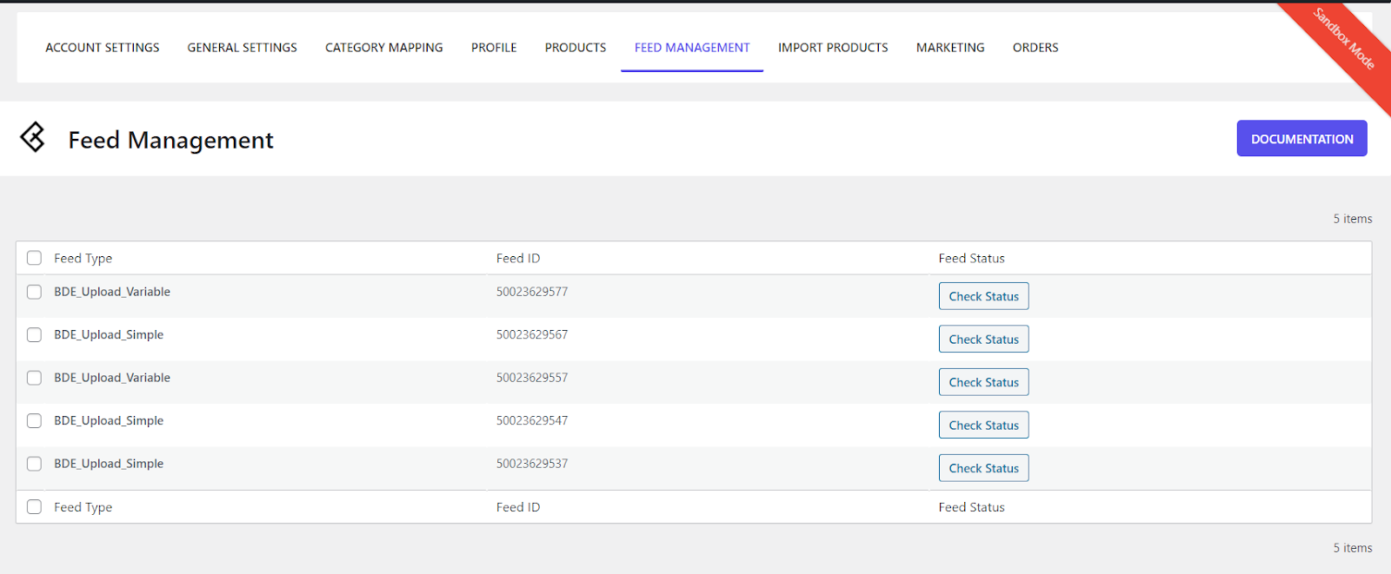Switch to the General Settings tab
1391x574 pixels.
click(243, 48)
